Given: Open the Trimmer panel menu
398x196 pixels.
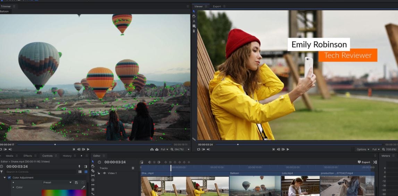Looking at the screenshot, I should pyautogui.click(x=14, y=6).
